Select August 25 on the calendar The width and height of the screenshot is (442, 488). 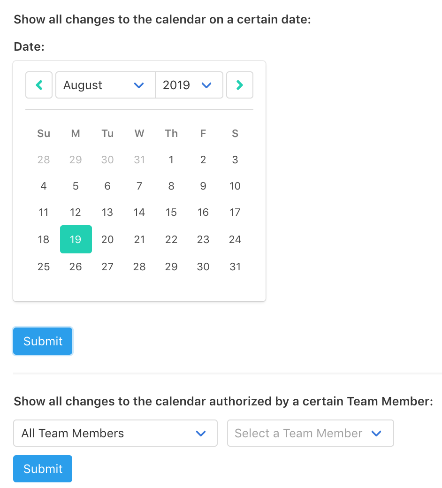click(44, 267)
